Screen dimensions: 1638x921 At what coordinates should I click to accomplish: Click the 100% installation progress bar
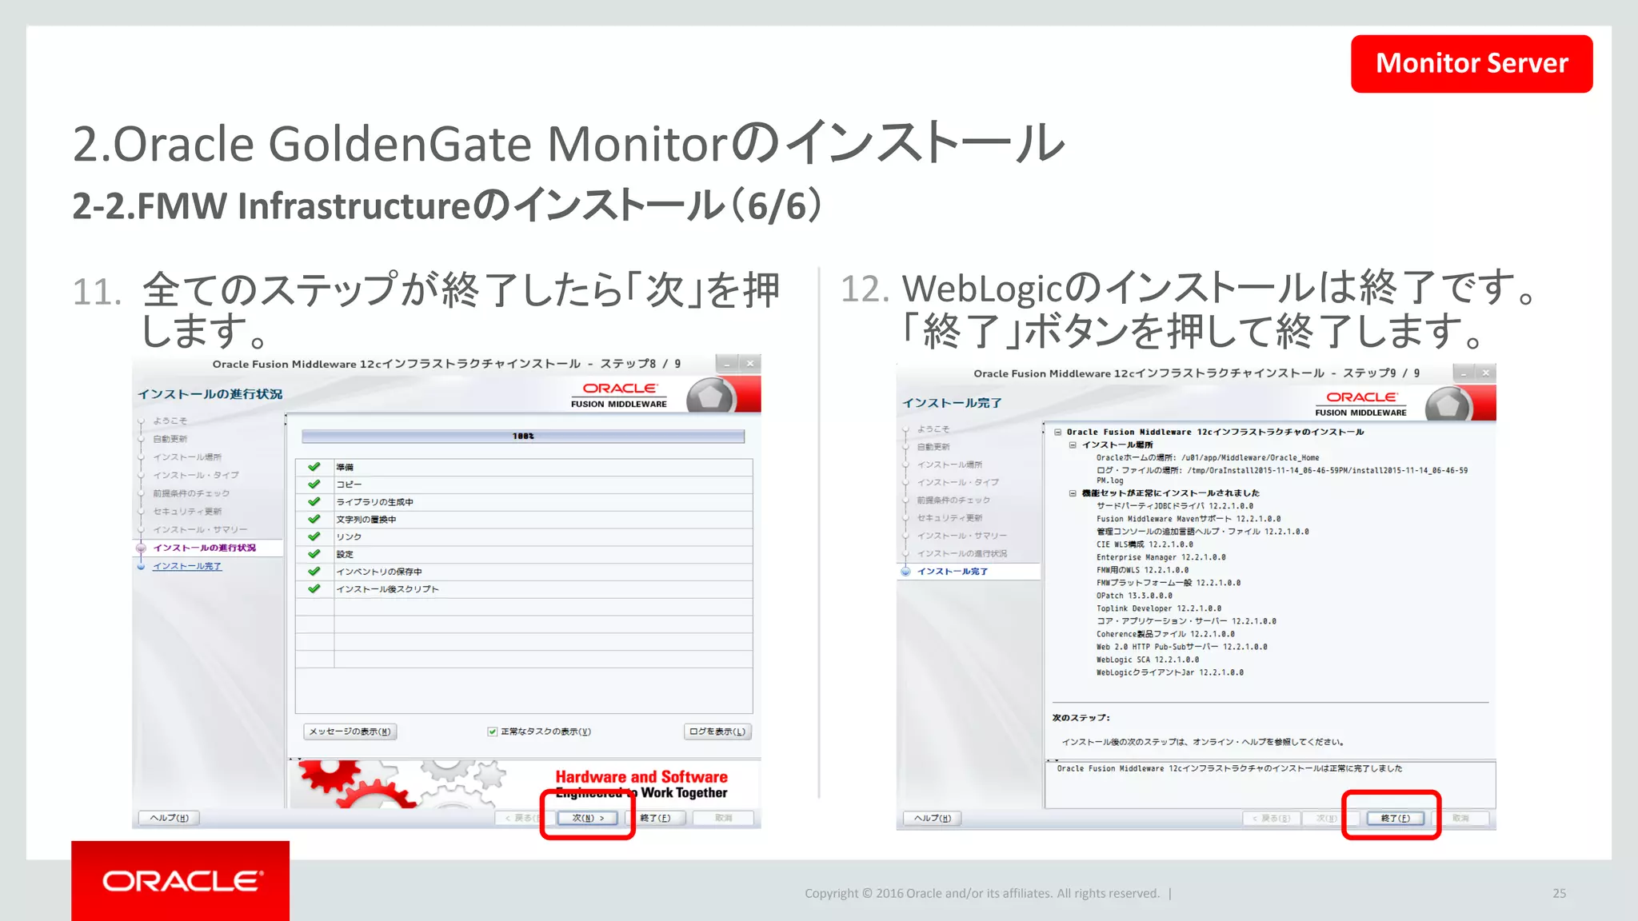(523, 437)
